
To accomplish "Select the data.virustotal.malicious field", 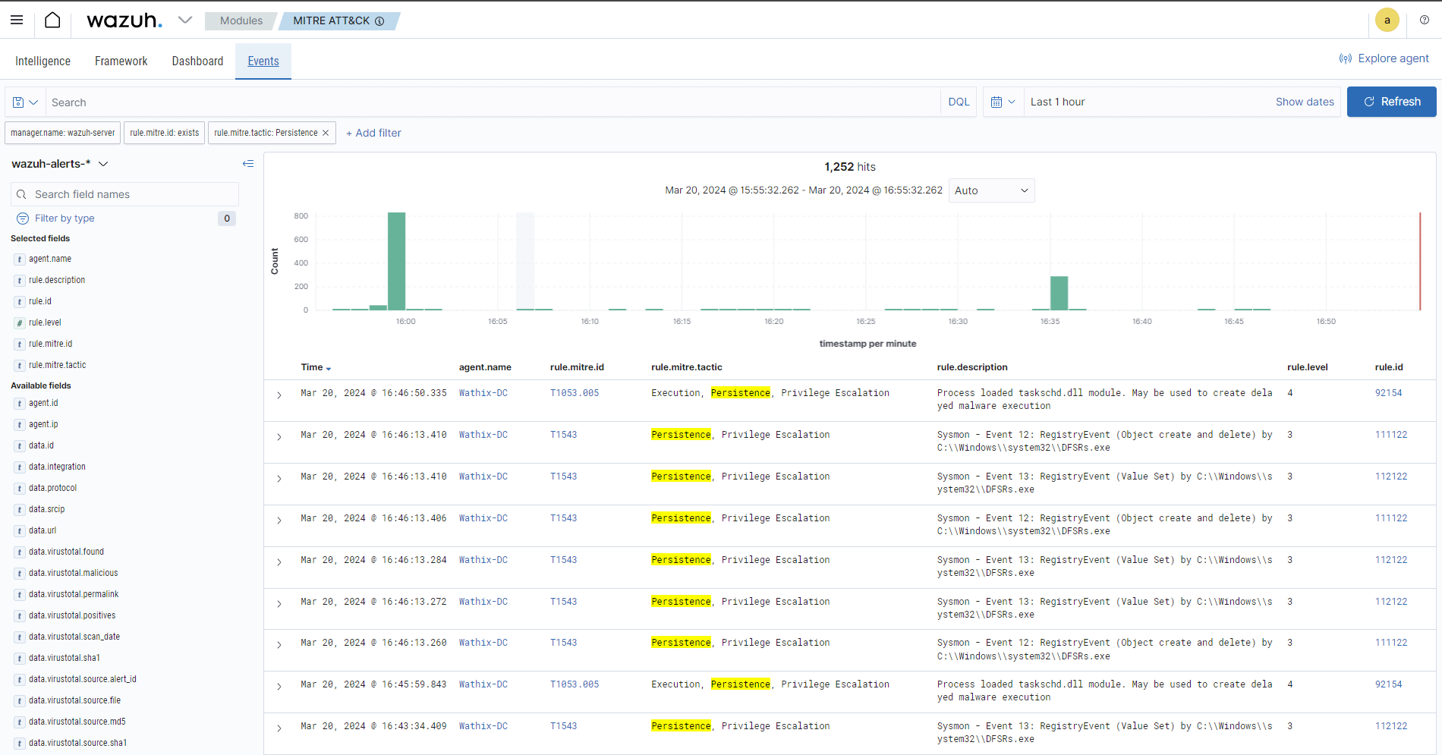I will point(74,573).
